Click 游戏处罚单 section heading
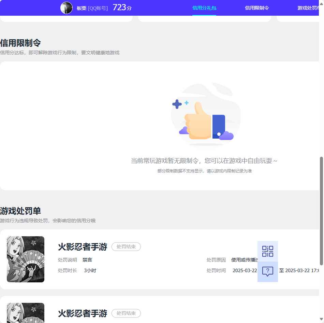 click(x=20, y=211)
